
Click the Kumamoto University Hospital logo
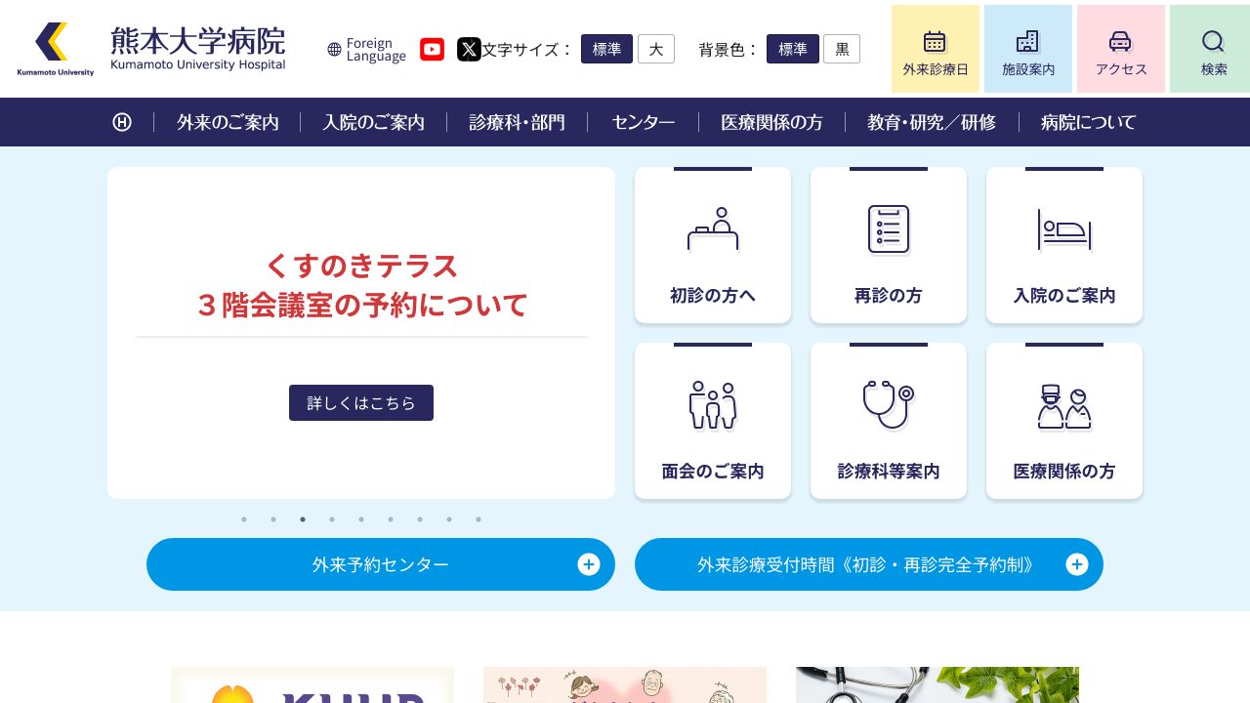tap(156, 48)
